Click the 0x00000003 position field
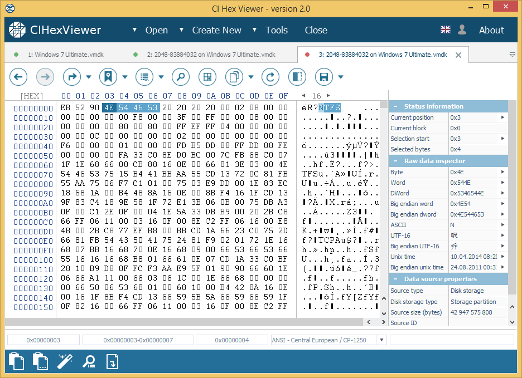This screenshot has height=378, width=522. coord(43,340)
